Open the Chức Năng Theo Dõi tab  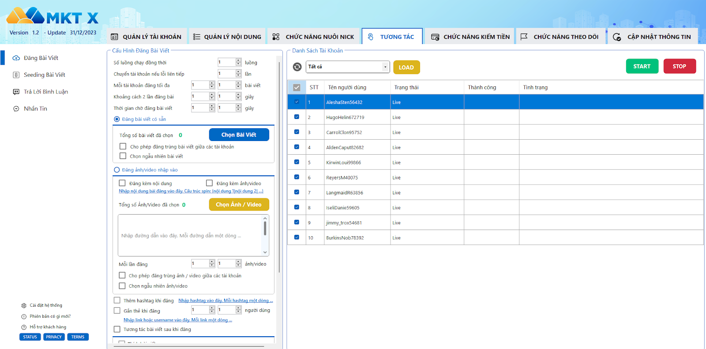[560, 37]
